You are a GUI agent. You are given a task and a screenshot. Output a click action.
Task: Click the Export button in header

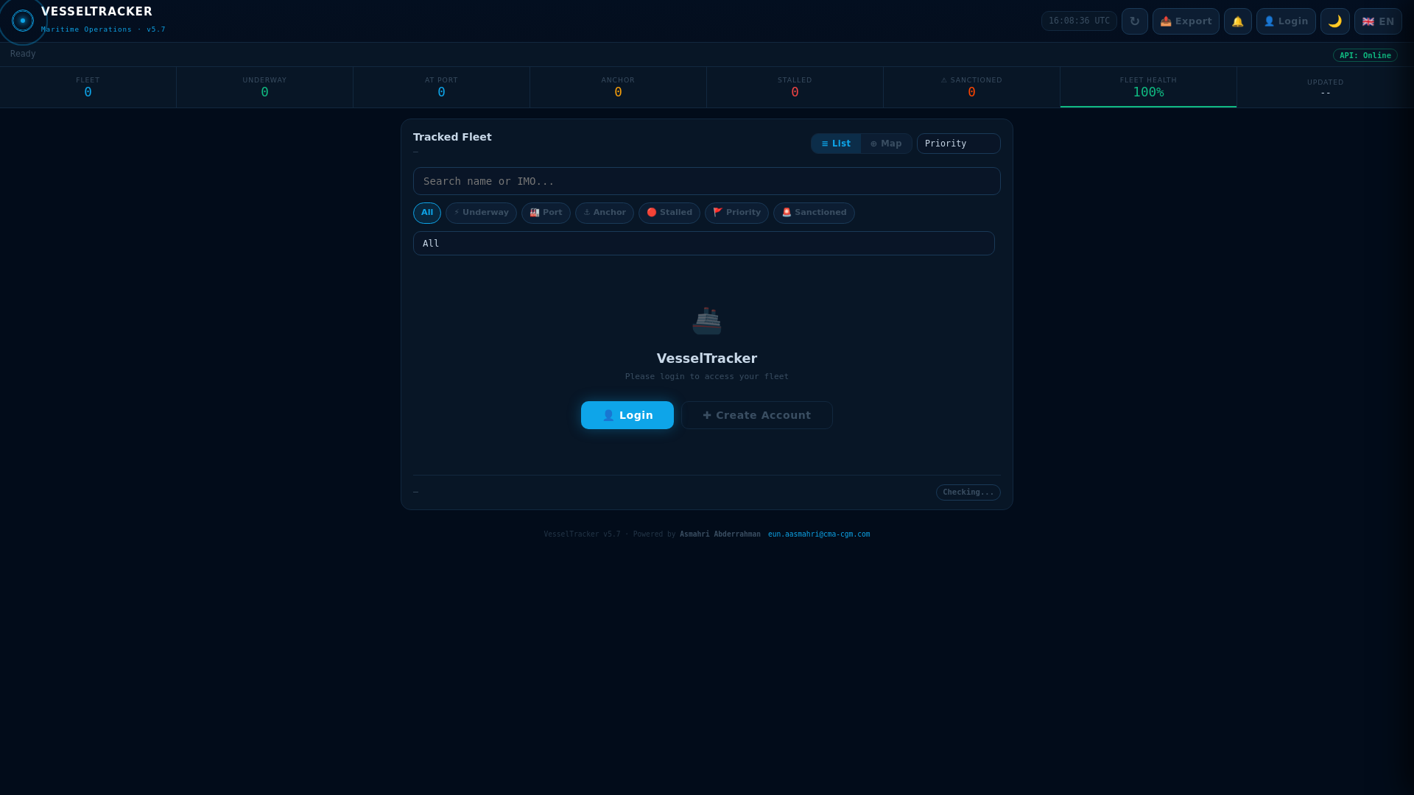click(x=1186, y=21)
